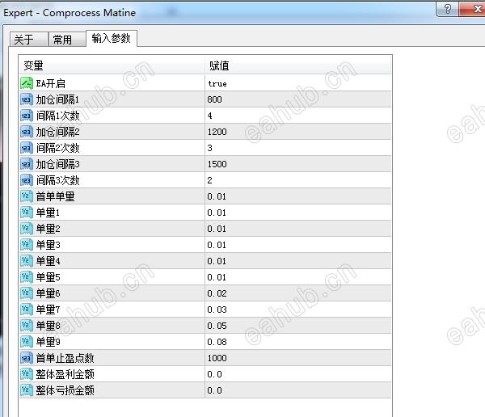
Task: Close the Expert dialog window
Action: (x=473, y=9)
